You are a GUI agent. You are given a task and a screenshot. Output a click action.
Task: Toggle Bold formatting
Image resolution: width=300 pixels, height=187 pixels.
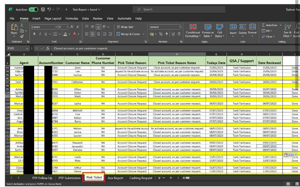pyautogui.click(x=34, y=34)
